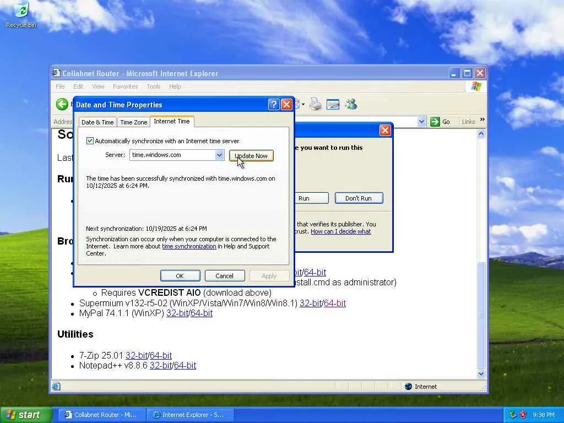Image resolution: width=564 pixels, height=423 pixels.
Task: Open the Favorites menu
Action: 125,86
